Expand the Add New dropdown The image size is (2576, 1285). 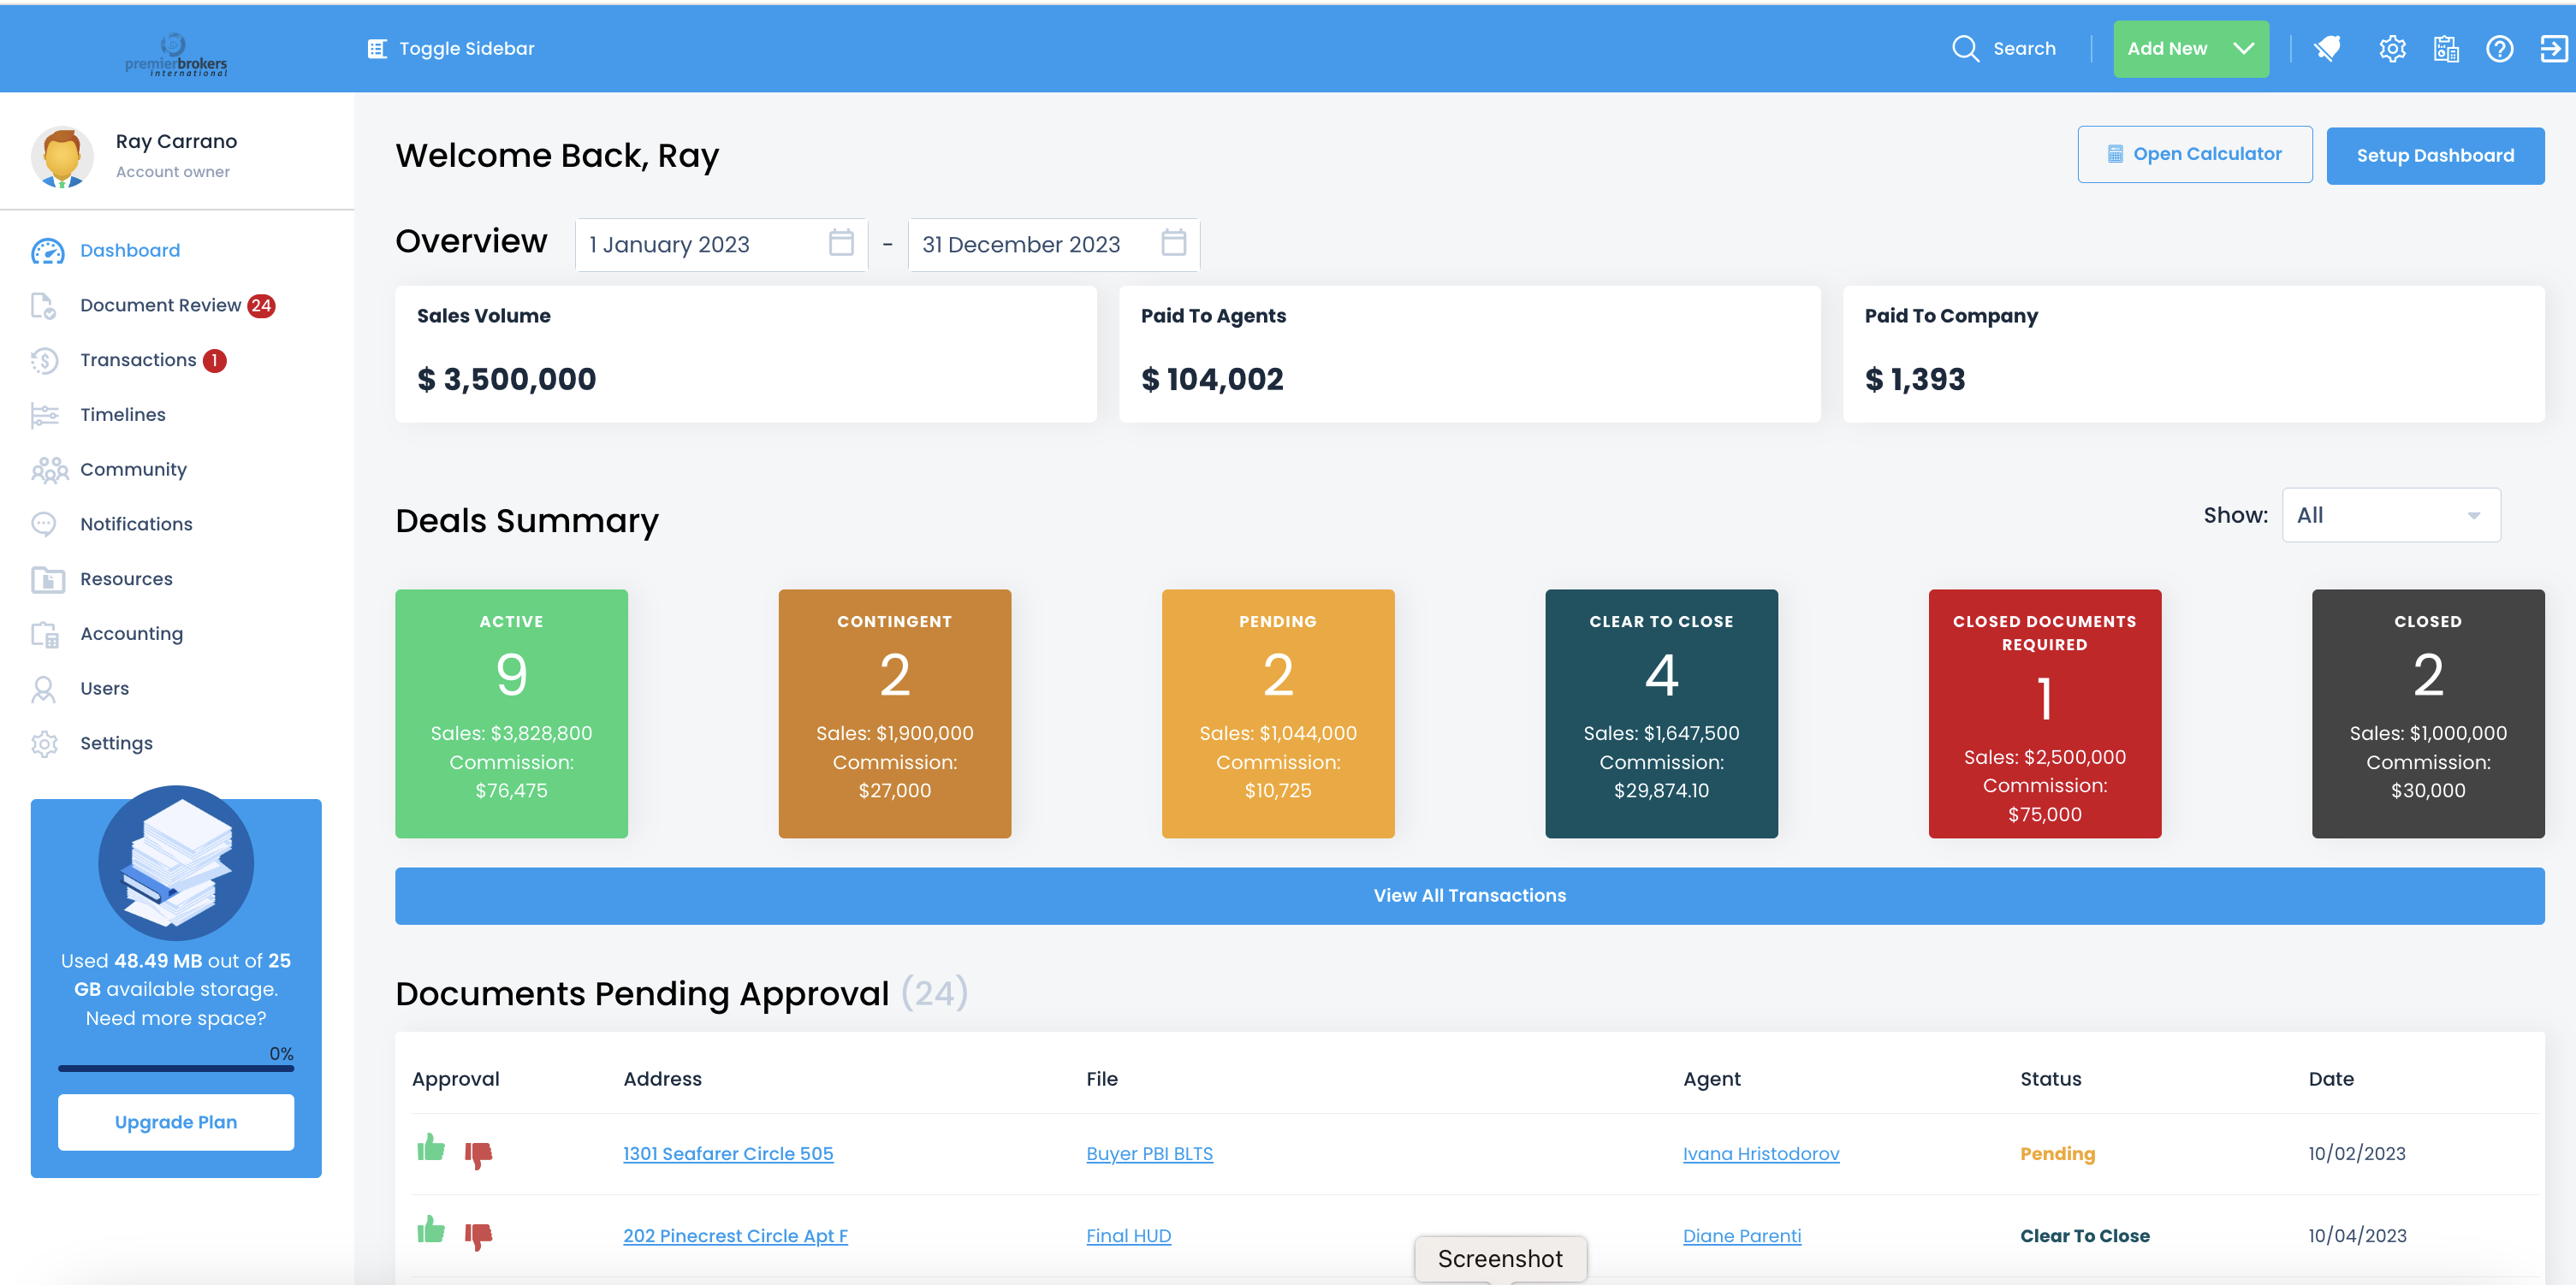click(x=2190, y=49)
